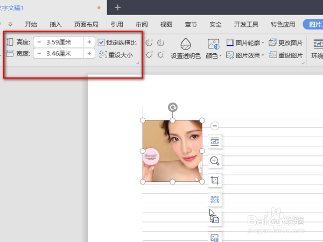Viewport: 323px width, 242px height.
Task: Expand the 图片效果 dropdown arrow
Action: tap(263, 55)
